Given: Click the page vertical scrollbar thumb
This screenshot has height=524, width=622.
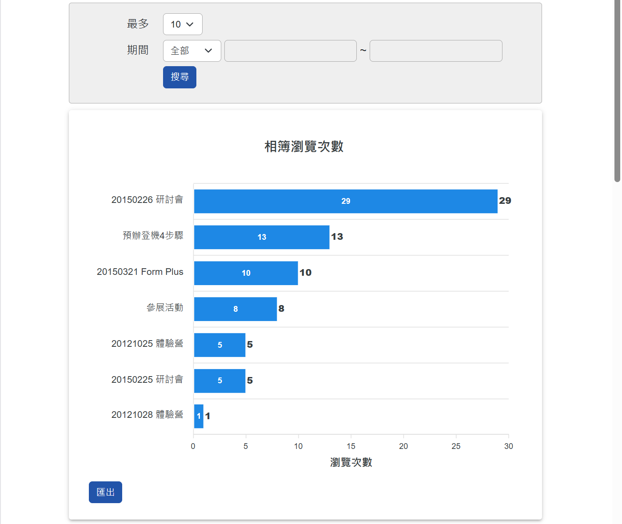Looking at the screenshot, I should tap(617, 91).
